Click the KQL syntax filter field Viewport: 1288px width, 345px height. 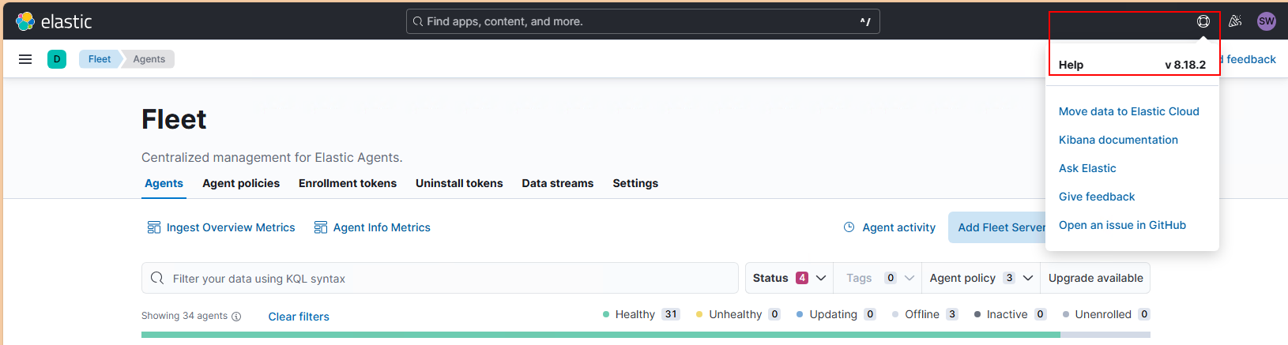440,278
